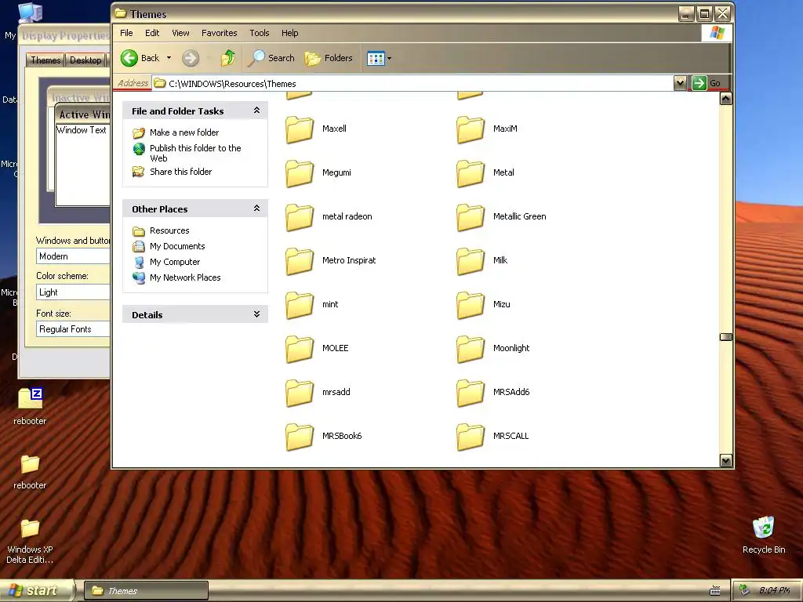Select the MOLEE folder icon
The image size is (803, 602).
click(300, 349)
